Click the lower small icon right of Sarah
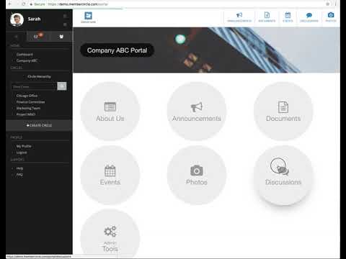This screenshot has width=346, height=259. coord(65,24)
